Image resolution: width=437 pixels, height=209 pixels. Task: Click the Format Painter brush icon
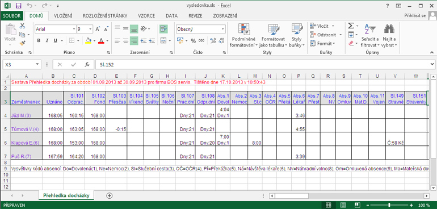(x=22, y=43)
